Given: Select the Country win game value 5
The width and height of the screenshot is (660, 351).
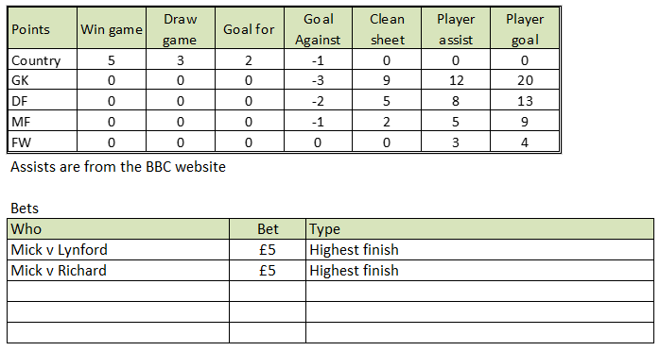Looking at the screenshot, I should pos(112,59).
